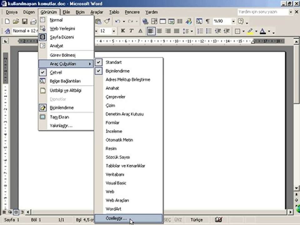Open the line spacing dropdown arrow
The image size is (300, 225).
[192, 31]
